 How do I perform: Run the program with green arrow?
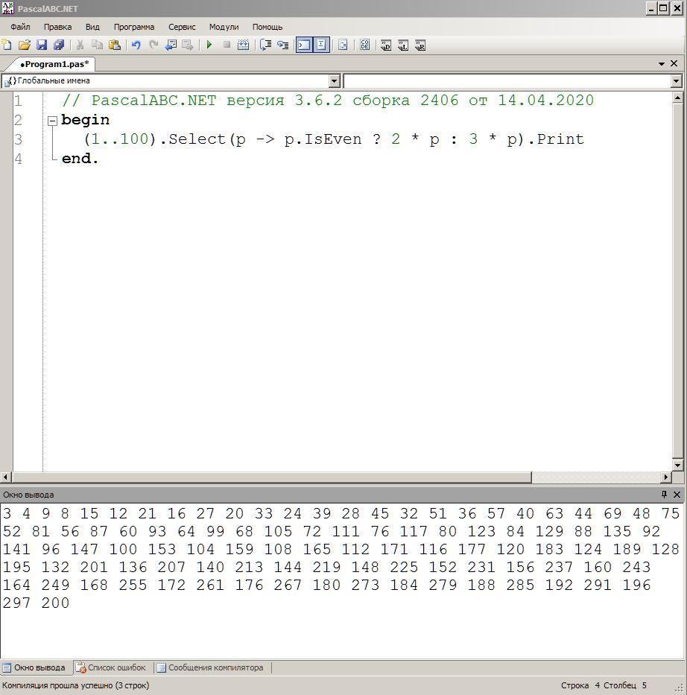point(209,45)
